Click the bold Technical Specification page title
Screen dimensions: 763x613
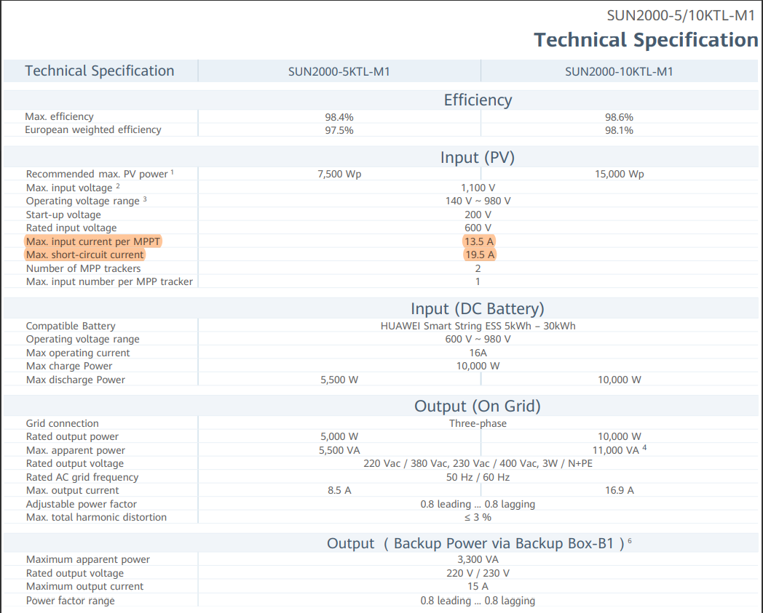pos(646,40)
